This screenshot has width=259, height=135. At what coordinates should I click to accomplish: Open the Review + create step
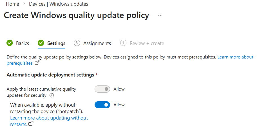click(147, 43)
